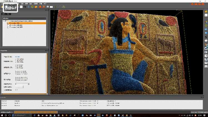Image resolution: width=208 pixels, height=117 pixels.
Task: Click the white chart icon below the sidebar folder
Action: click(x=206, y=15)
